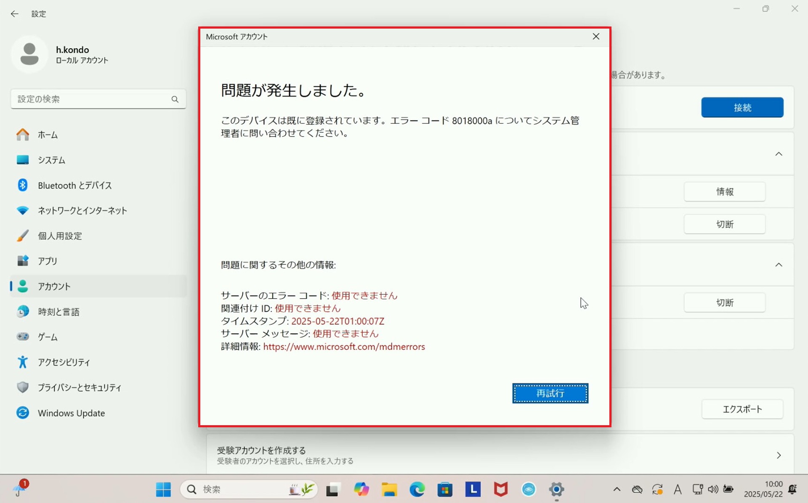
Task: Click the Settings gear on taskbar
Action: pos(556,490)
